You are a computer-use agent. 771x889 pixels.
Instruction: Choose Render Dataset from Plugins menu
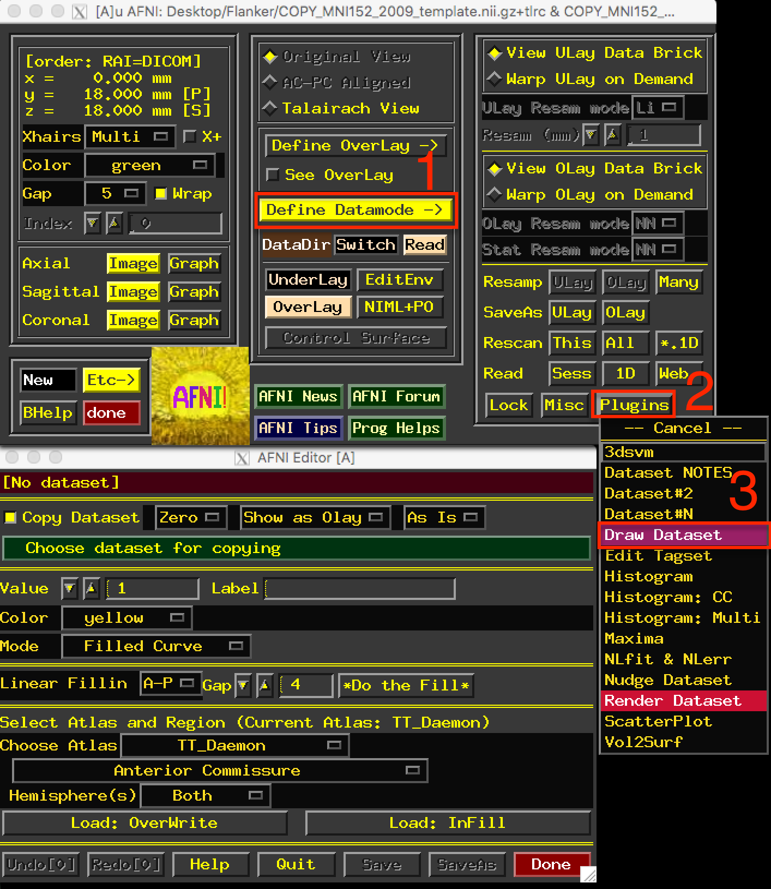click(683, 701)
